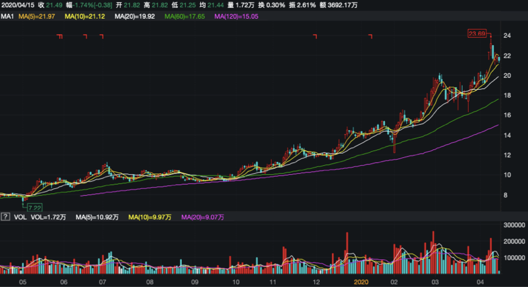The image size is (528, 287).
Task: Click the rightmost red flag marker near 2020
Action: (x=370, y=37)
